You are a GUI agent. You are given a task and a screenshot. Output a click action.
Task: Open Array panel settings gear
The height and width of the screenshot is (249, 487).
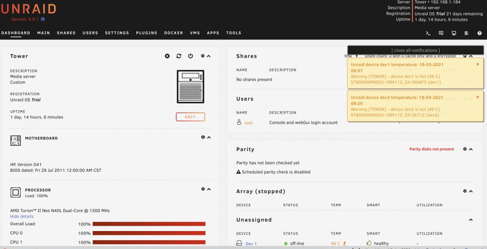coord(465,191)
